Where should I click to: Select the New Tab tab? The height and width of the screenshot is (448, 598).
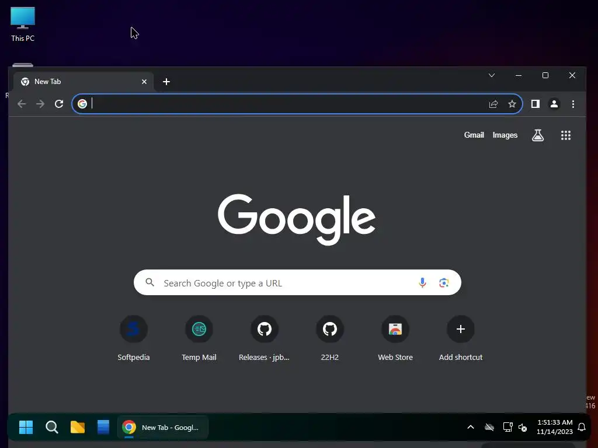coord(84,82)
